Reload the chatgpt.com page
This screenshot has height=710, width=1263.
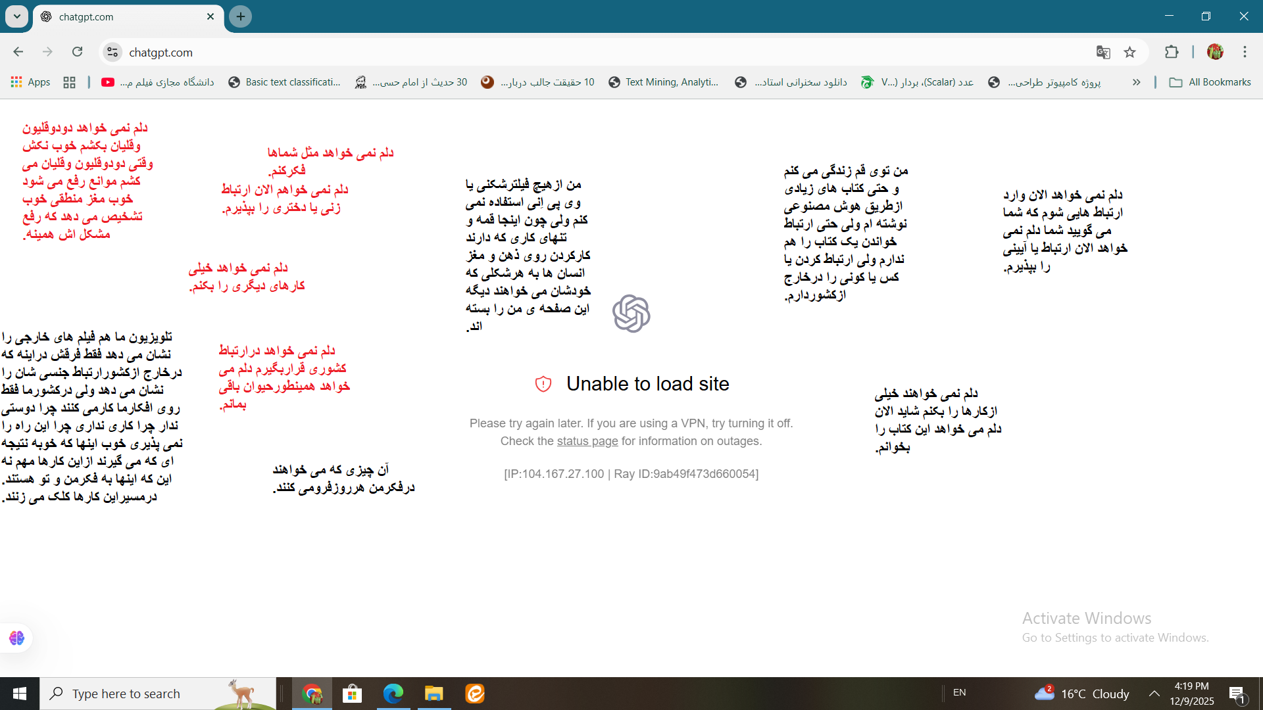coord(77,52)
